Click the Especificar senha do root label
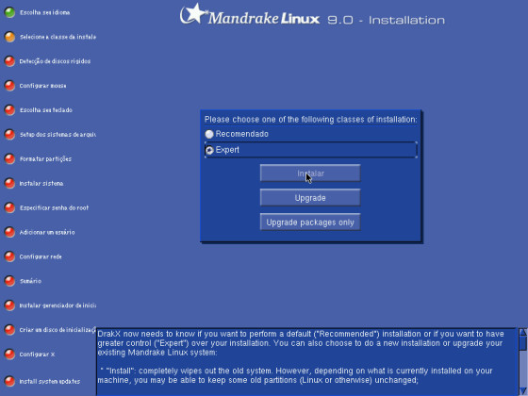The width and height of the screenshot is (528, 396). 54,207
